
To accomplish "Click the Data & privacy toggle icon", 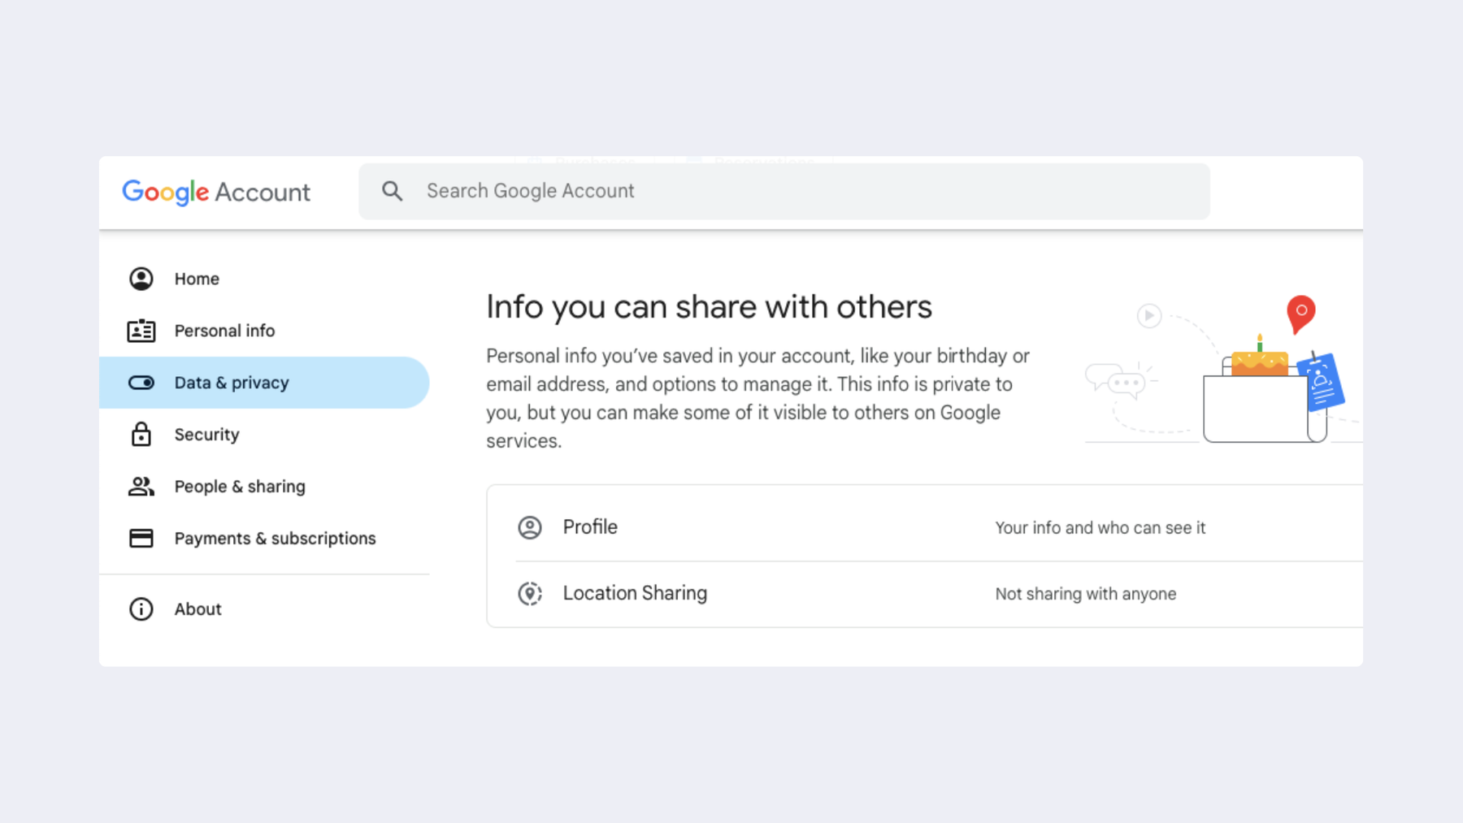I will point(141,383).
